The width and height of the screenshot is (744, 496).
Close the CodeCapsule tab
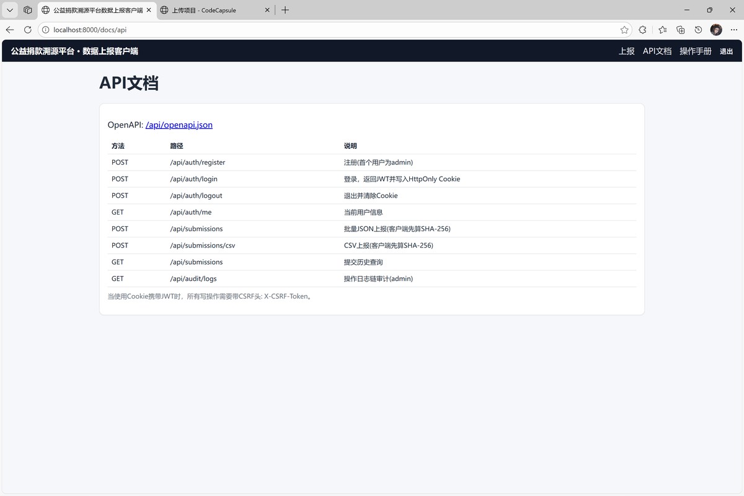coord(267,10)
